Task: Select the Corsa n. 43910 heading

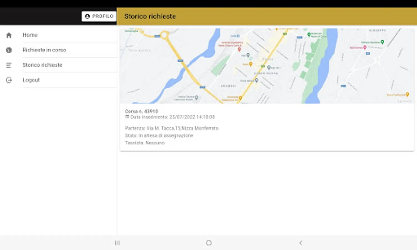Action: tap(141, 111)
